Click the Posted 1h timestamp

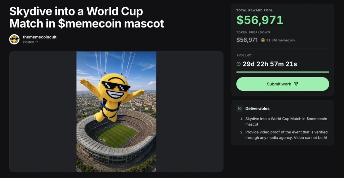[x=31, y=42]
